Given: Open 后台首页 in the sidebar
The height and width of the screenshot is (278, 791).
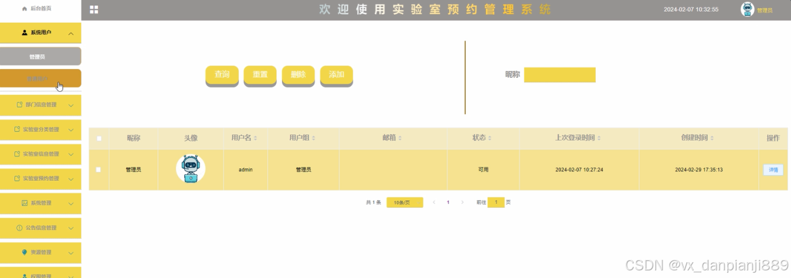Looking at the screenshot, I should (40, 9).
